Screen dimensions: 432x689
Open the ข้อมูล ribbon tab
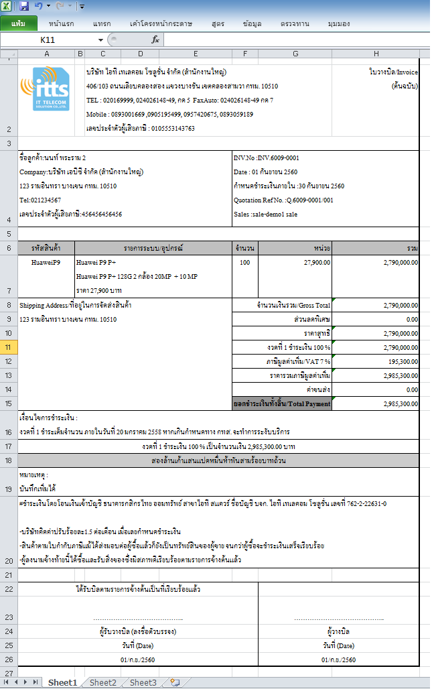[x=252, y=23]
